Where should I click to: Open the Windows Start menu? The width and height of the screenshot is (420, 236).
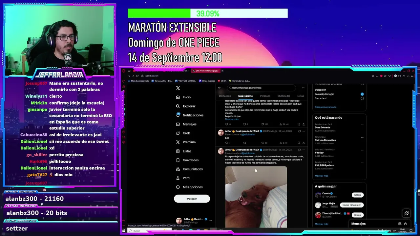tap(123, 231)
